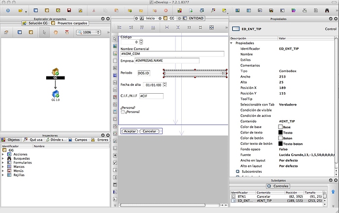The width and height of the screenshot is (339, 213).
Task: Click the GG project box icon in diagram
Action: [x=55, y=72]
